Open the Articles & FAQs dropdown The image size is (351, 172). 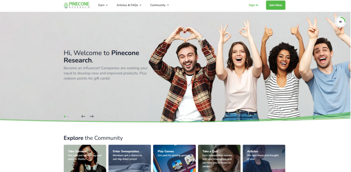coord(129,5)
